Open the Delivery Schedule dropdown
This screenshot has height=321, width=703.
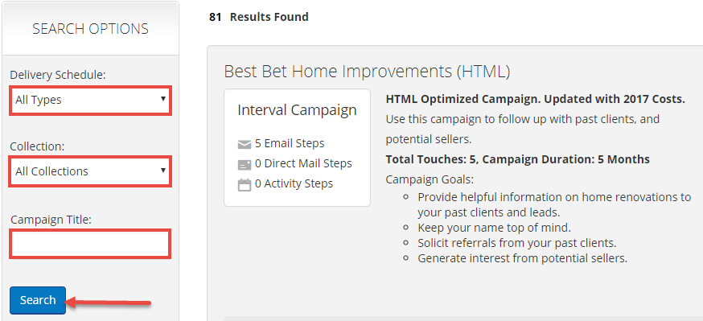[x=90, y=101]
